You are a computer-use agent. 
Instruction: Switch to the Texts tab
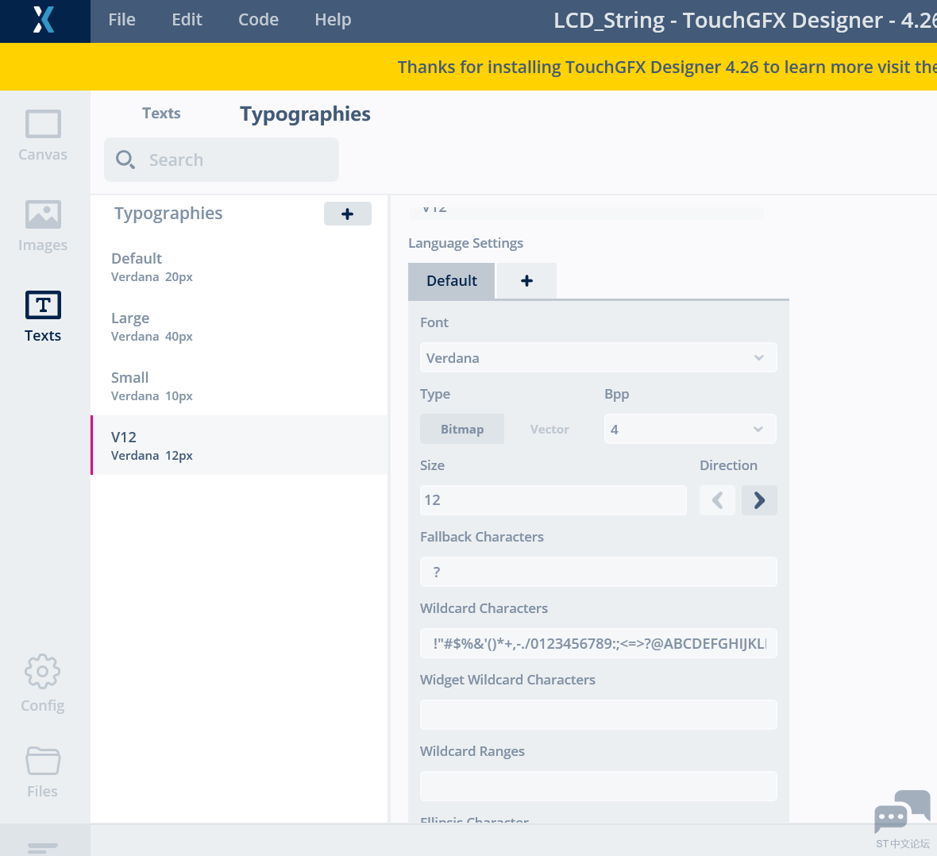coord(161,114)
